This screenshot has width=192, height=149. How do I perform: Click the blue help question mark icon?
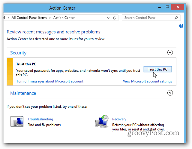coord(181,26)
